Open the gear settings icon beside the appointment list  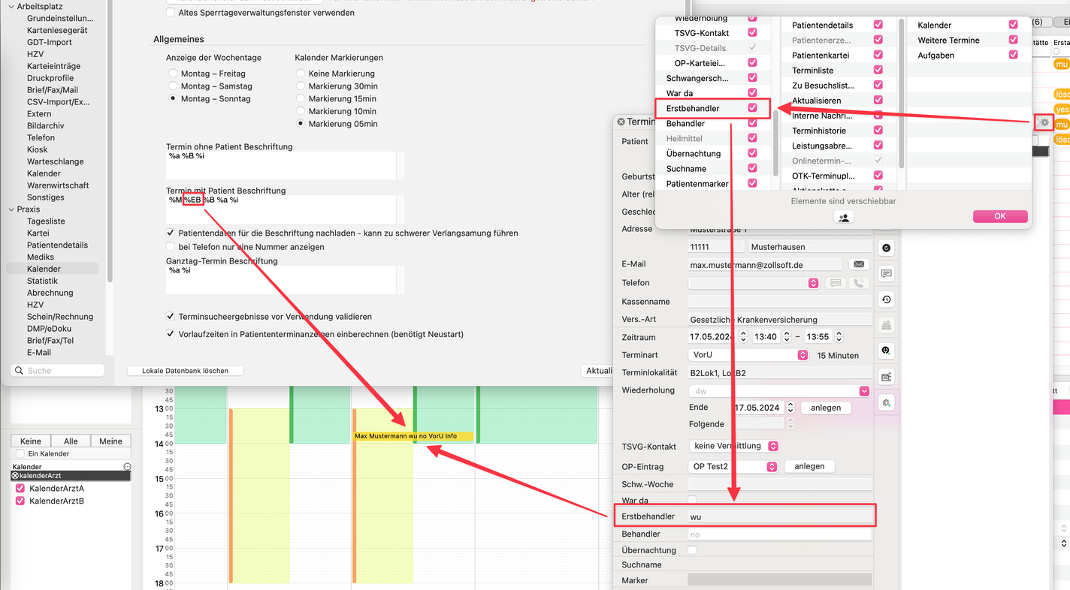1044,122
